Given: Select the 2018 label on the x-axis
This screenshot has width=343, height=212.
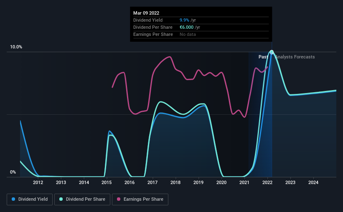Looking at the screenshot, I should [x=175, y=182].
